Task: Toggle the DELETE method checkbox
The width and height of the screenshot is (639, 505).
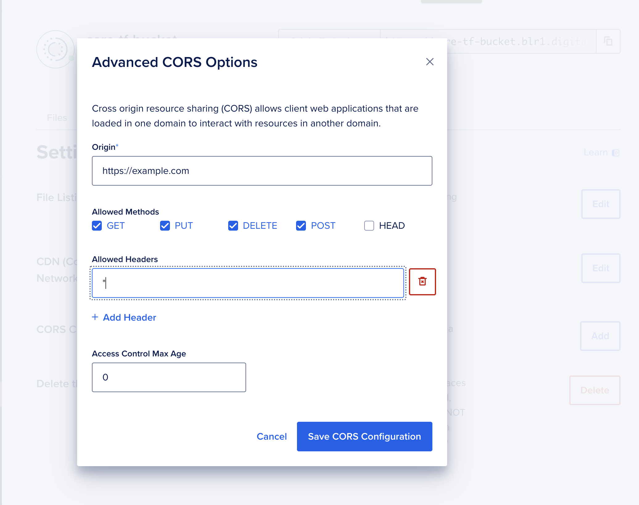Action: point(233,226)
